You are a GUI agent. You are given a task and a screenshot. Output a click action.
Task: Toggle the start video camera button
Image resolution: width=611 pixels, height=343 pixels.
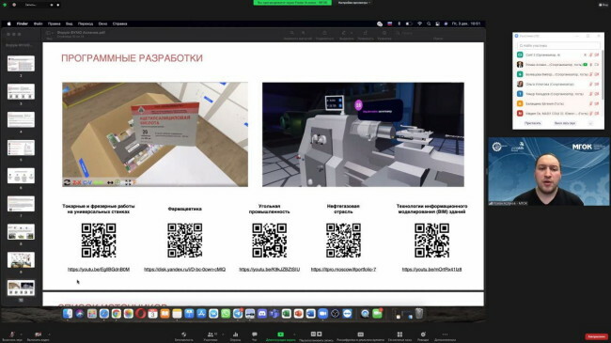tap(38, 335)
